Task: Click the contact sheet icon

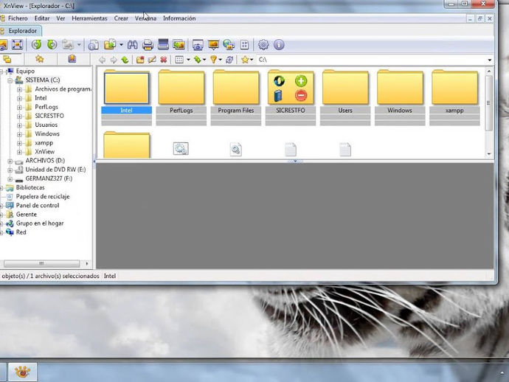Action: coord(244,45)
